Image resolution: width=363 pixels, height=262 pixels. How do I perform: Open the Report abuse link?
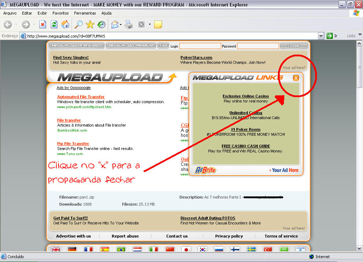(x=125, y=236)
